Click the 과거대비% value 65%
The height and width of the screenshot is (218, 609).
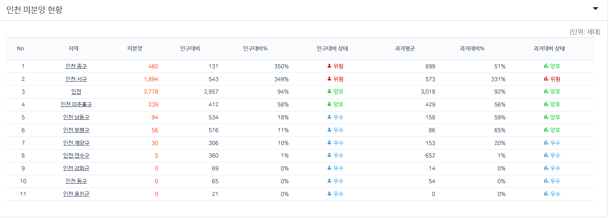click(500, 130)
